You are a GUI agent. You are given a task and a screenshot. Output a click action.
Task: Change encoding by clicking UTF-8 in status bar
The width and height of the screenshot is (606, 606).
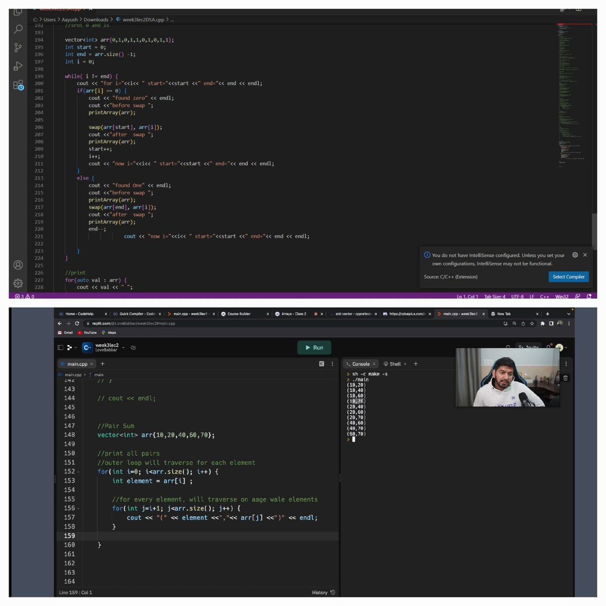point(518,297)
